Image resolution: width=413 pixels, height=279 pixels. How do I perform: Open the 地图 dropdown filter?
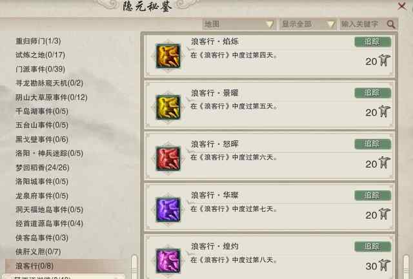pos(239,25)
